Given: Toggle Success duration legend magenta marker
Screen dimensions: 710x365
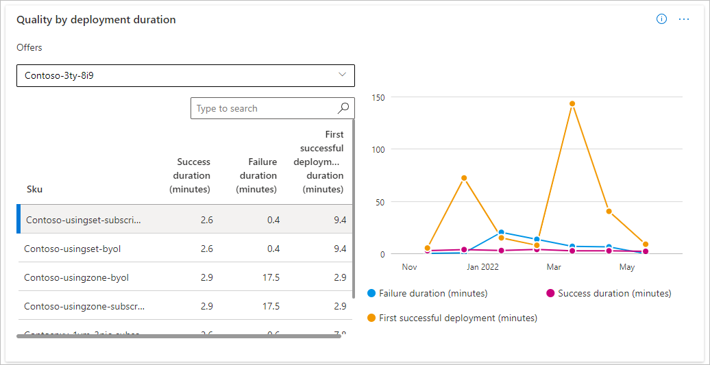Looking at the screenshot, I should click(550, 293).
